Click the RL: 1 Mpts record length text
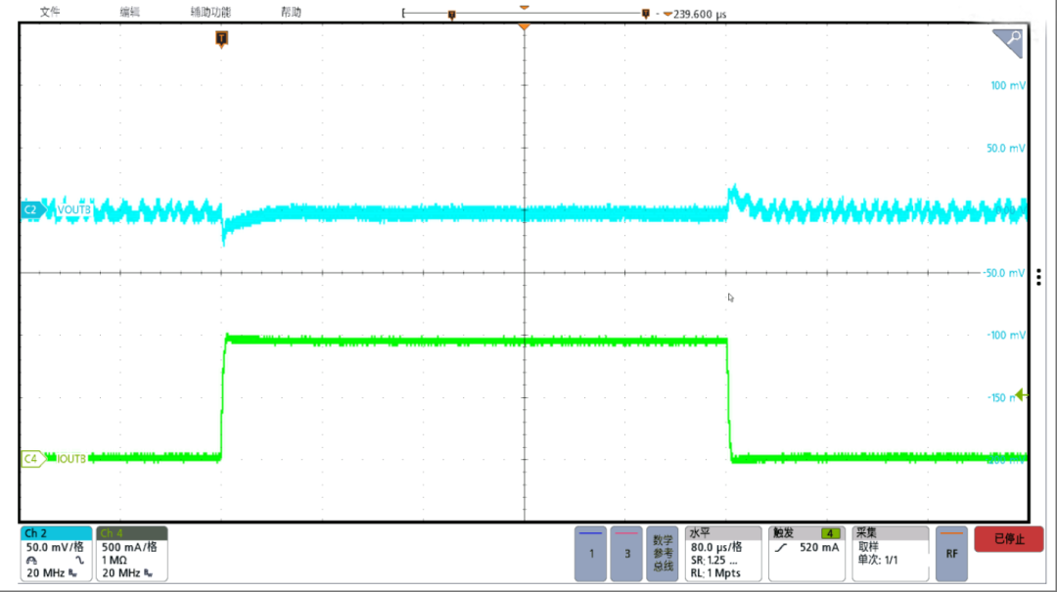 pyautogui.click(x=715, y=573)
